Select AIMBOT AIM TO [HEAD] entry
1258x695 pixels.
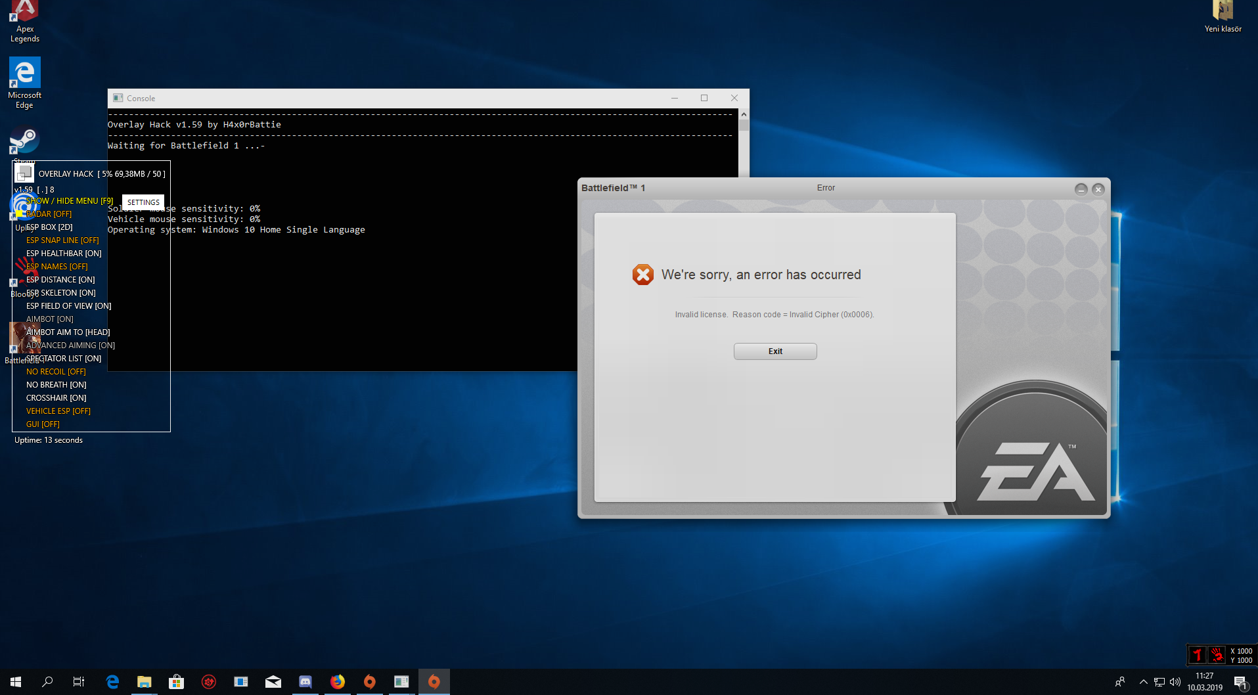(x=68, y=332)
